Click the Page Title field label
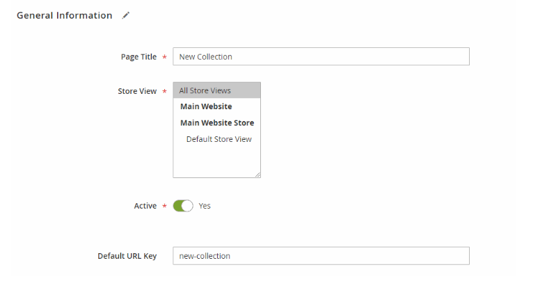 pos(138,57)
